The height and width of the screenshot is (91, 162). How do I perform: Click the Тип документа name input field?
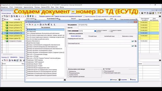107,25
